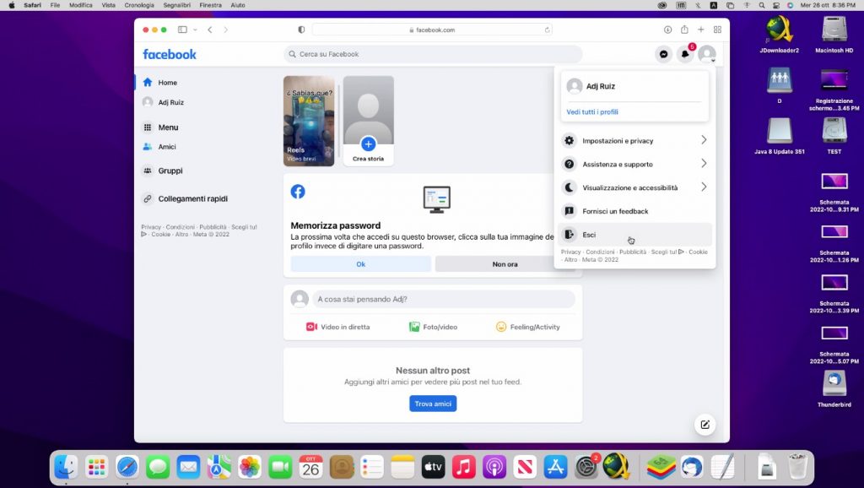Screen dimensions: 864x488
Task: Click the Home icon in left sidebar
Action: tap(148, 83)
